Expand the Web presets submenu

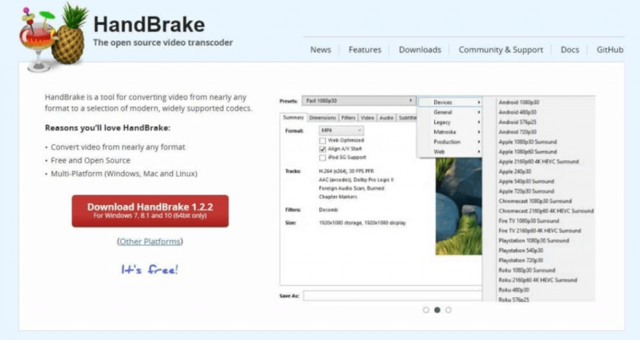pos(450,151)
